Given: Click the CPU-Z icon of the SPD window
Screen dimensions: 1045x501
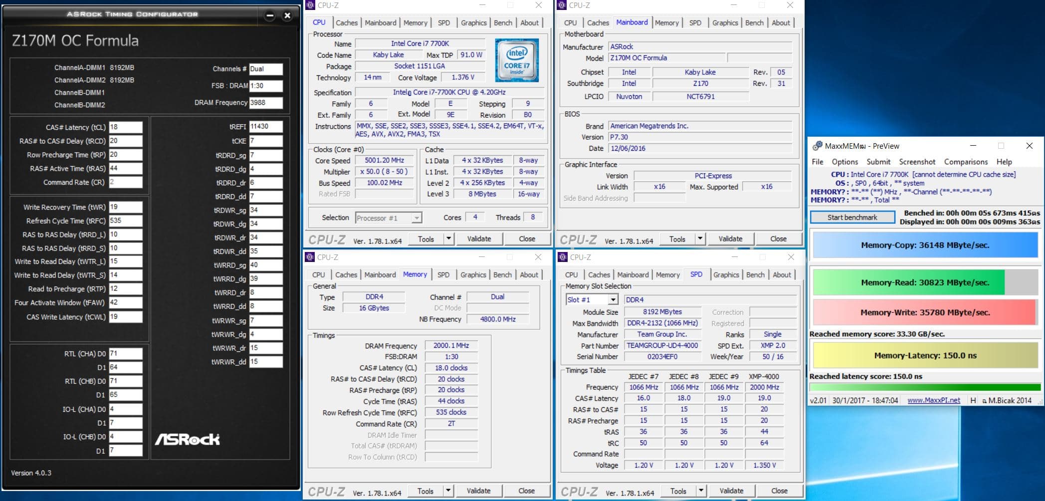Looking at the screenshot, I should pyautogui.click(x=563, y=257).
